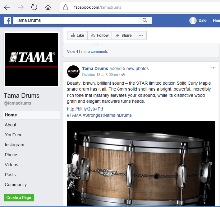Click the Tama Drums page title in sidebar
This screenshot has width=220, height=207.
tap(22, 96)
